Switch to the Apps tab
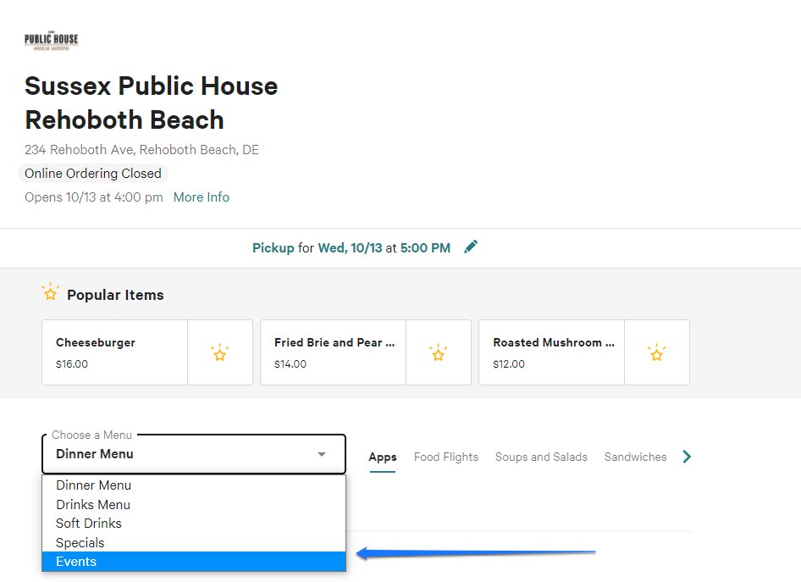The width and height of the screenshot is (801, 582). 383,457
